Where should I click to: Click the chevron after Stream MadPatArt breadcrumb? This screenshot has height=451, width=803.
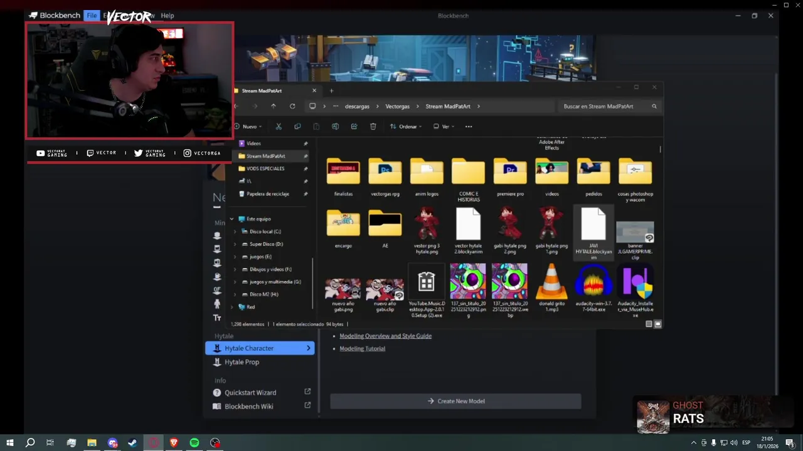[x=478, y=106]
